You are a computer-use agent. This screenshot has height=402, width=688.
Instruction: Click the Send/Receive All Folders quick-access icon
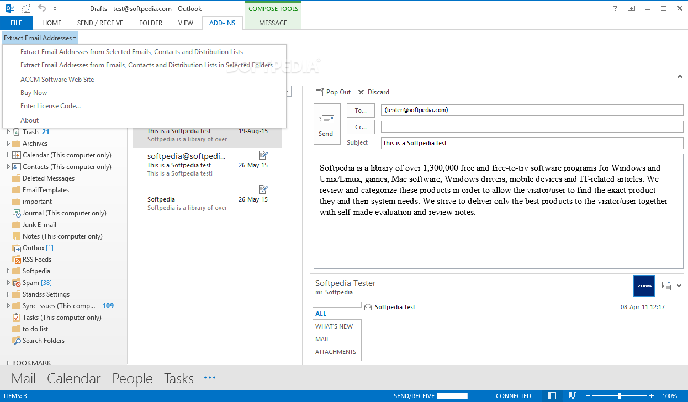[x=26, y=8]
